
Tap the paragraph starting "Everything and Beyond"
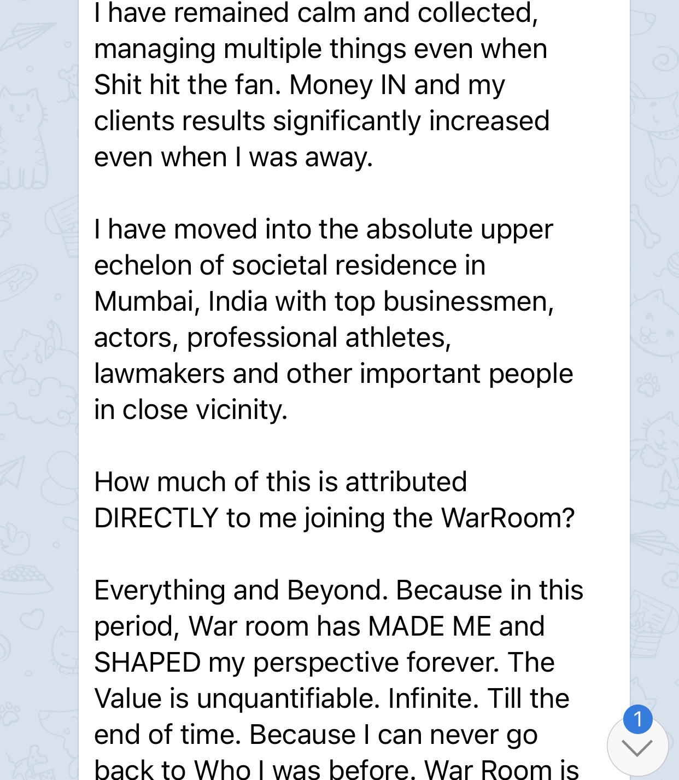point(339,678)
